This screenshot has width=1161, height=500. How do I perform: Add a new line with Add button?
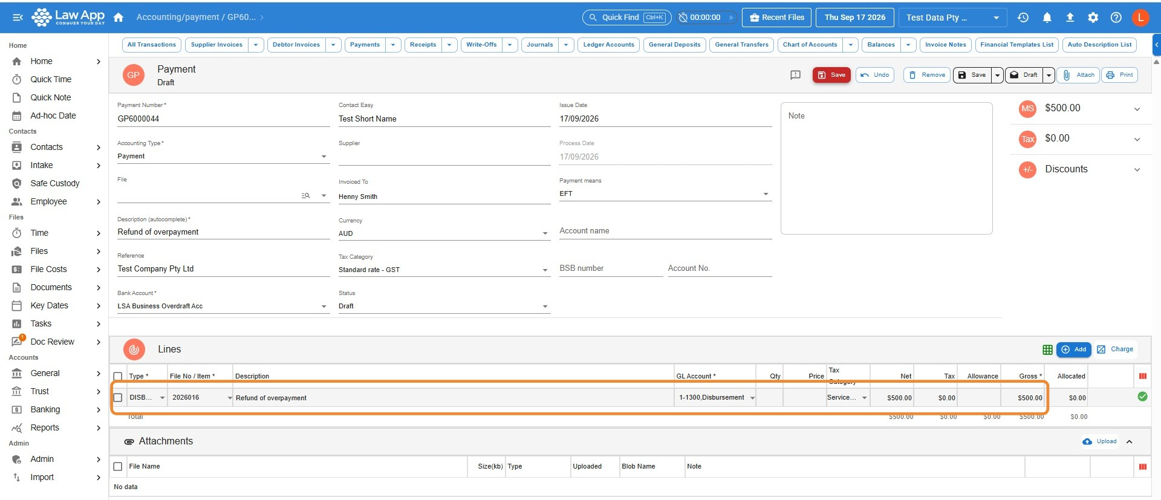(1074, 349)
